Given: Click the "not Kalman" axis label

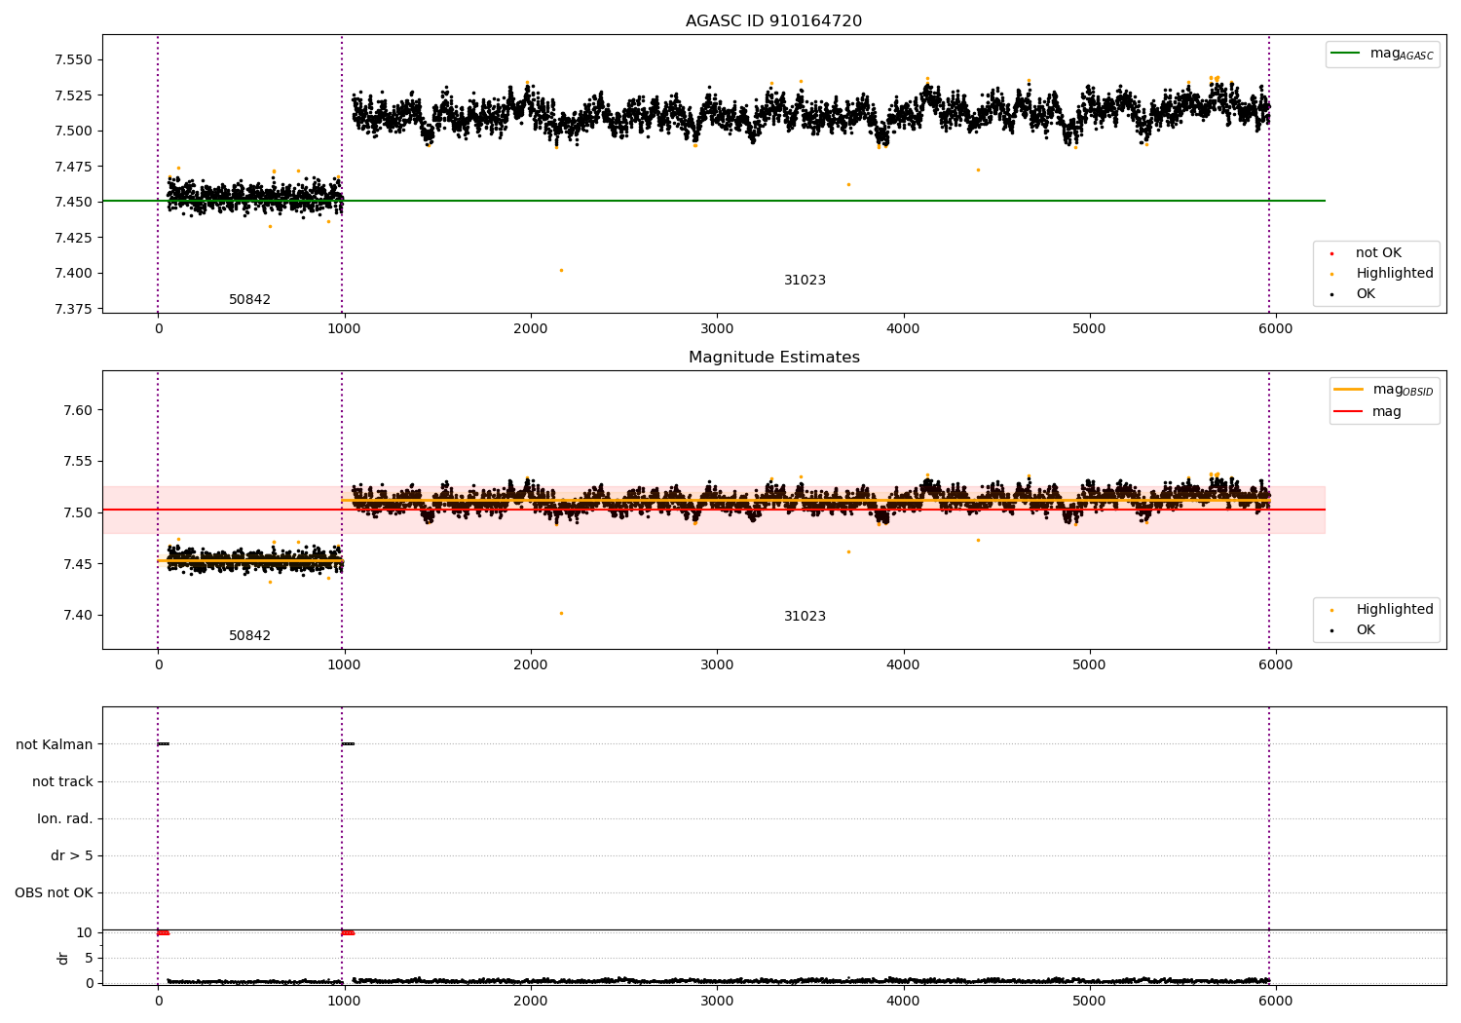Looking at the screenshot, I should (55, 745).
